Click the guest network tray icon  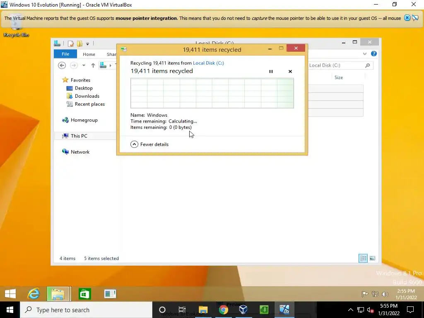(375, 294)
